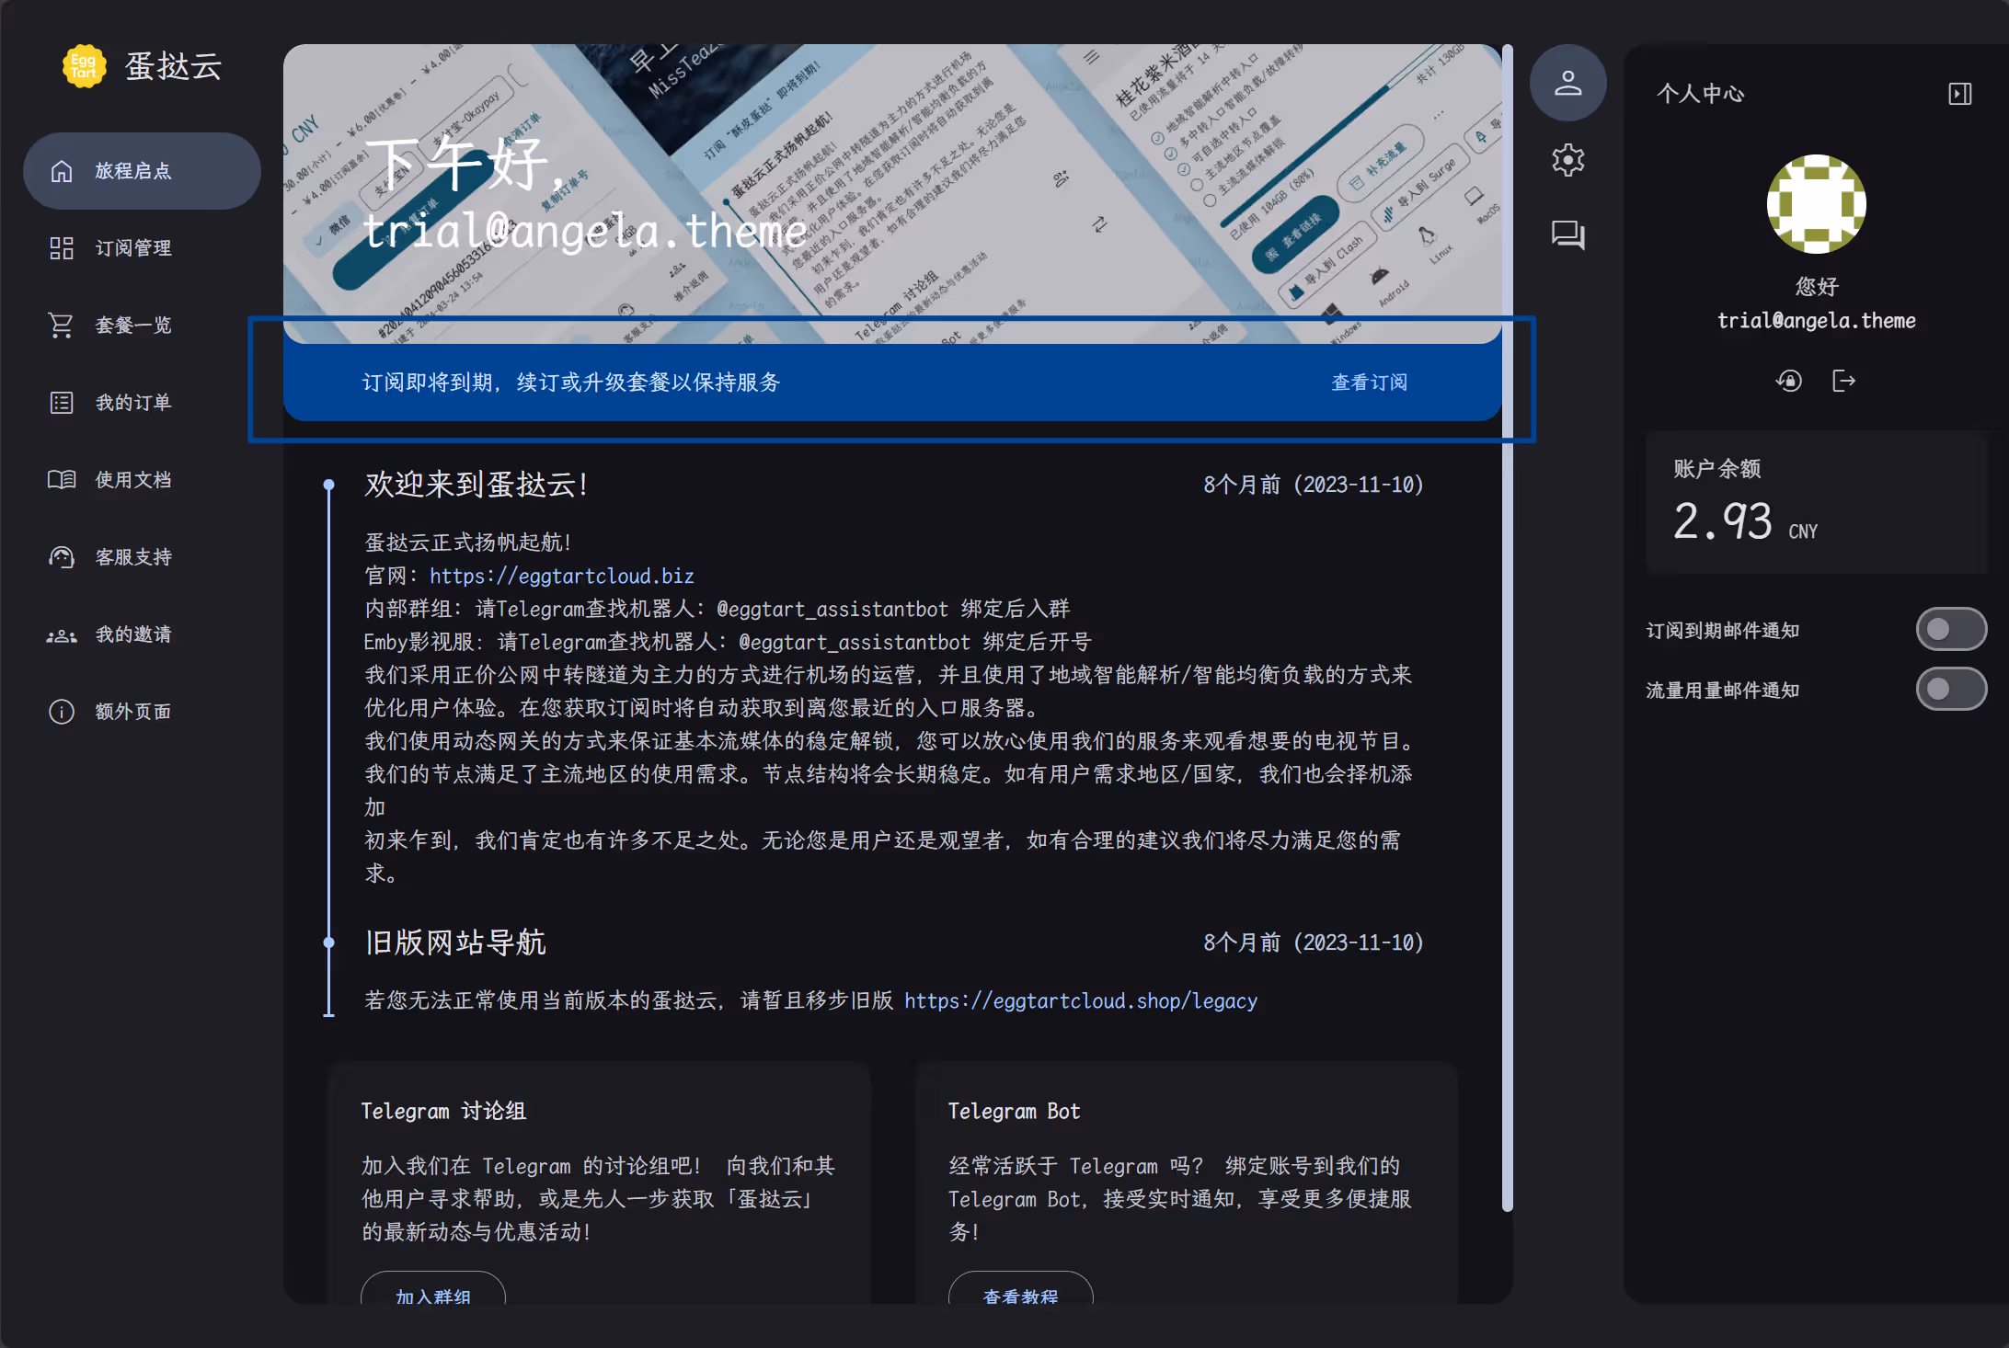The height and width of the screenshot is (1348, 2009).
Task: Click the 加入群组 button
Action: pyautogui.click(x=432, y=1292)
